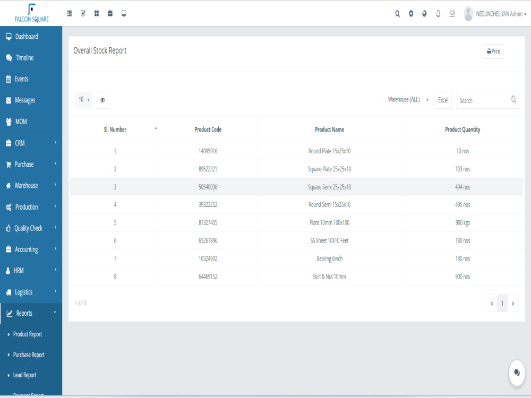Image resolution: width=531 pixels, height=398 pixels.
Task: Click quantity 103 nos cell
Action: 463,169
